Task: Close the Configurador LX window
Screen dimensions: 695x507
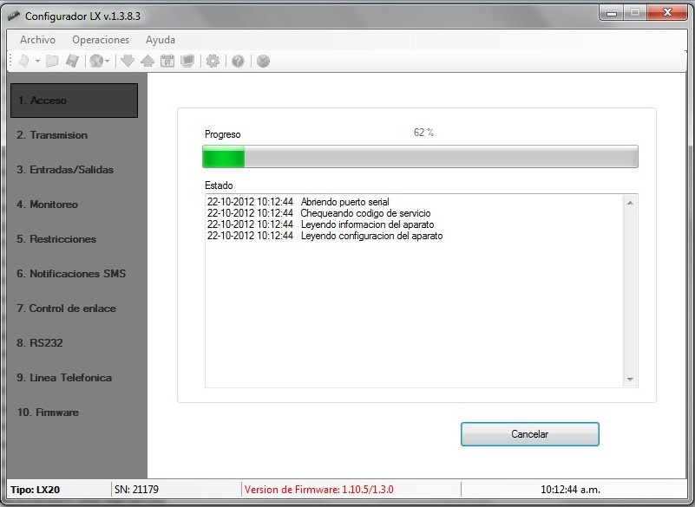Action: [667, 13]
